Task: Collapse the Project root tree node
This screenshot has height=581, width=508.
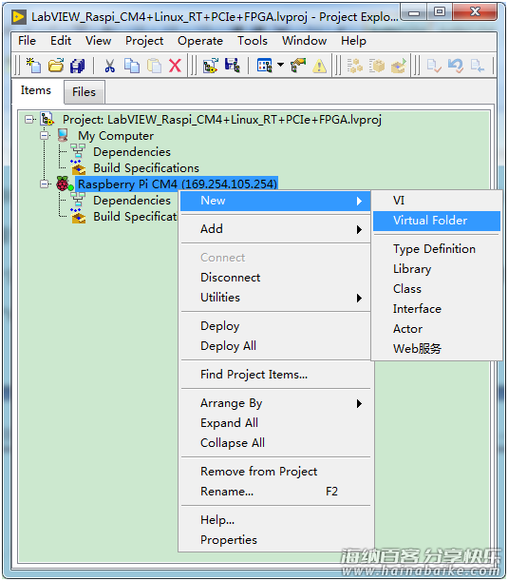Action: click(28, 119)
